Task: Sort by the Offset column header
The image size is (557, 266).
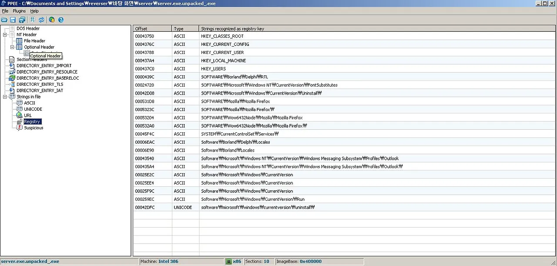Action: (x=152, y=29)
